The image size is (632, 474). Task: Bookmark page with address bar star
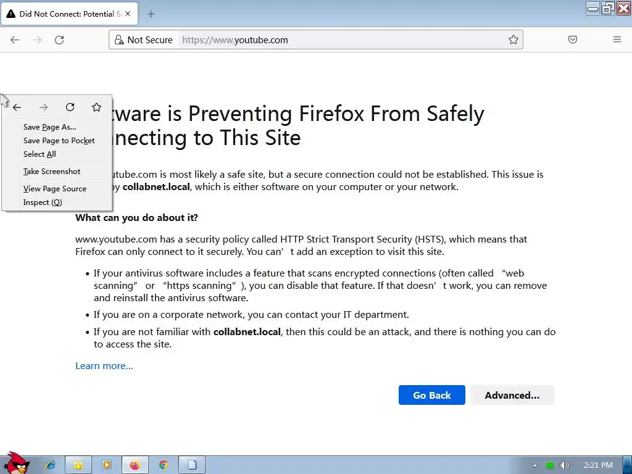click(x=513, y=39)
